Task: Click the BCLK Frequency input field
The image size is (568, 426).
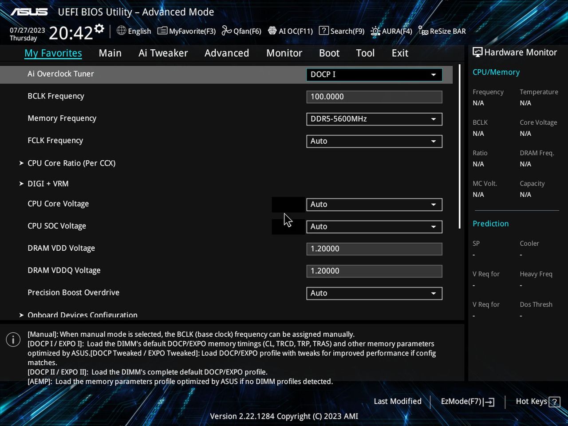Action: click(374, 97)
